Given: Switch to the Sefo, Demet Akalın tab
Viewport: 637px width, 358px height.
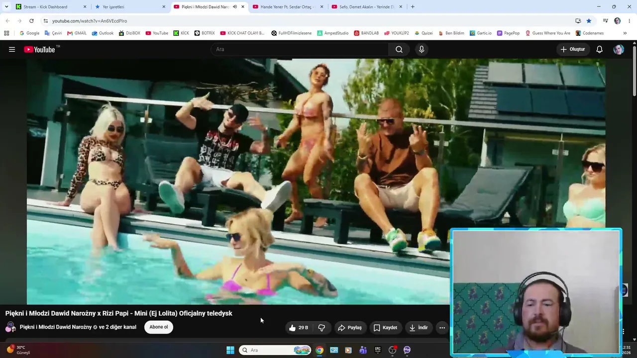Looking at the screenshot, I should pyautogui.click(x=367, y=7).
